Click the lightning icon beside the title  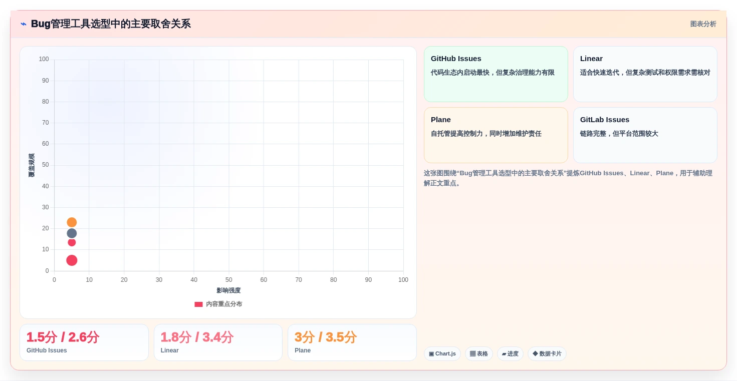(23, 24)
